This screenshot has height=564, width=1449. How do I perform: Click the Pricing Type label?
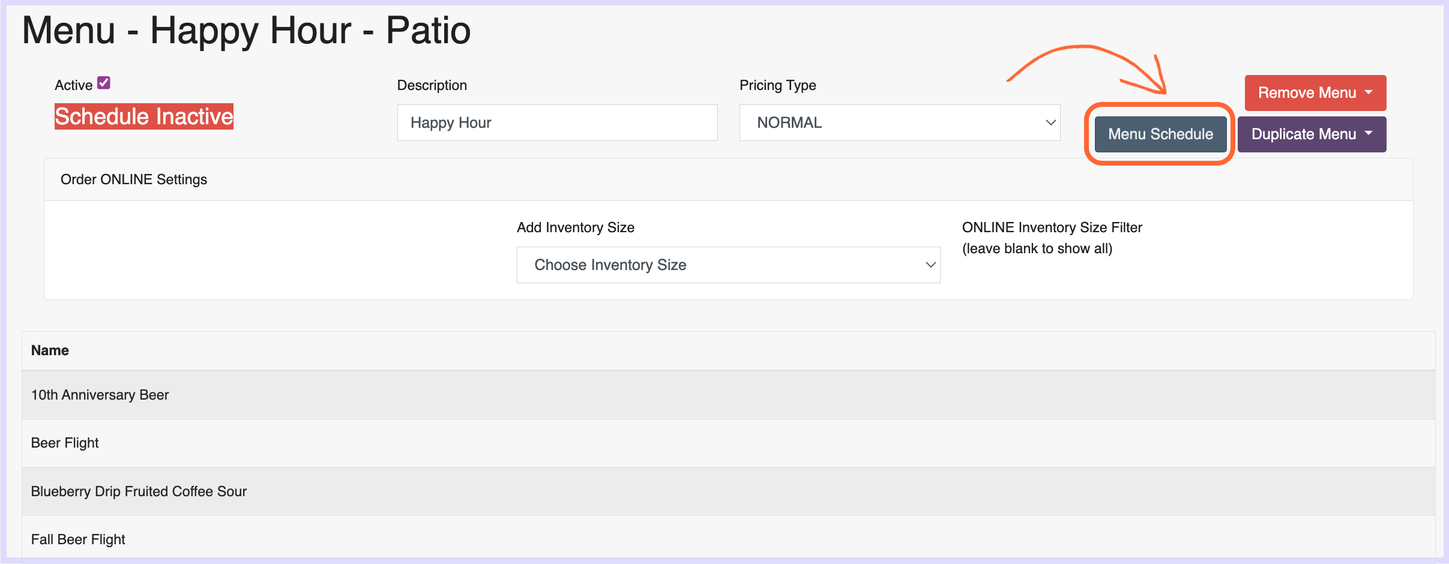pyautogui.click(x=777, y=85)
